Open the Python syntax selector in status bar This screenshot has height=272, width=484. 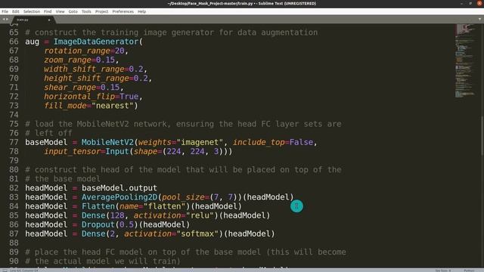[469, 270]
